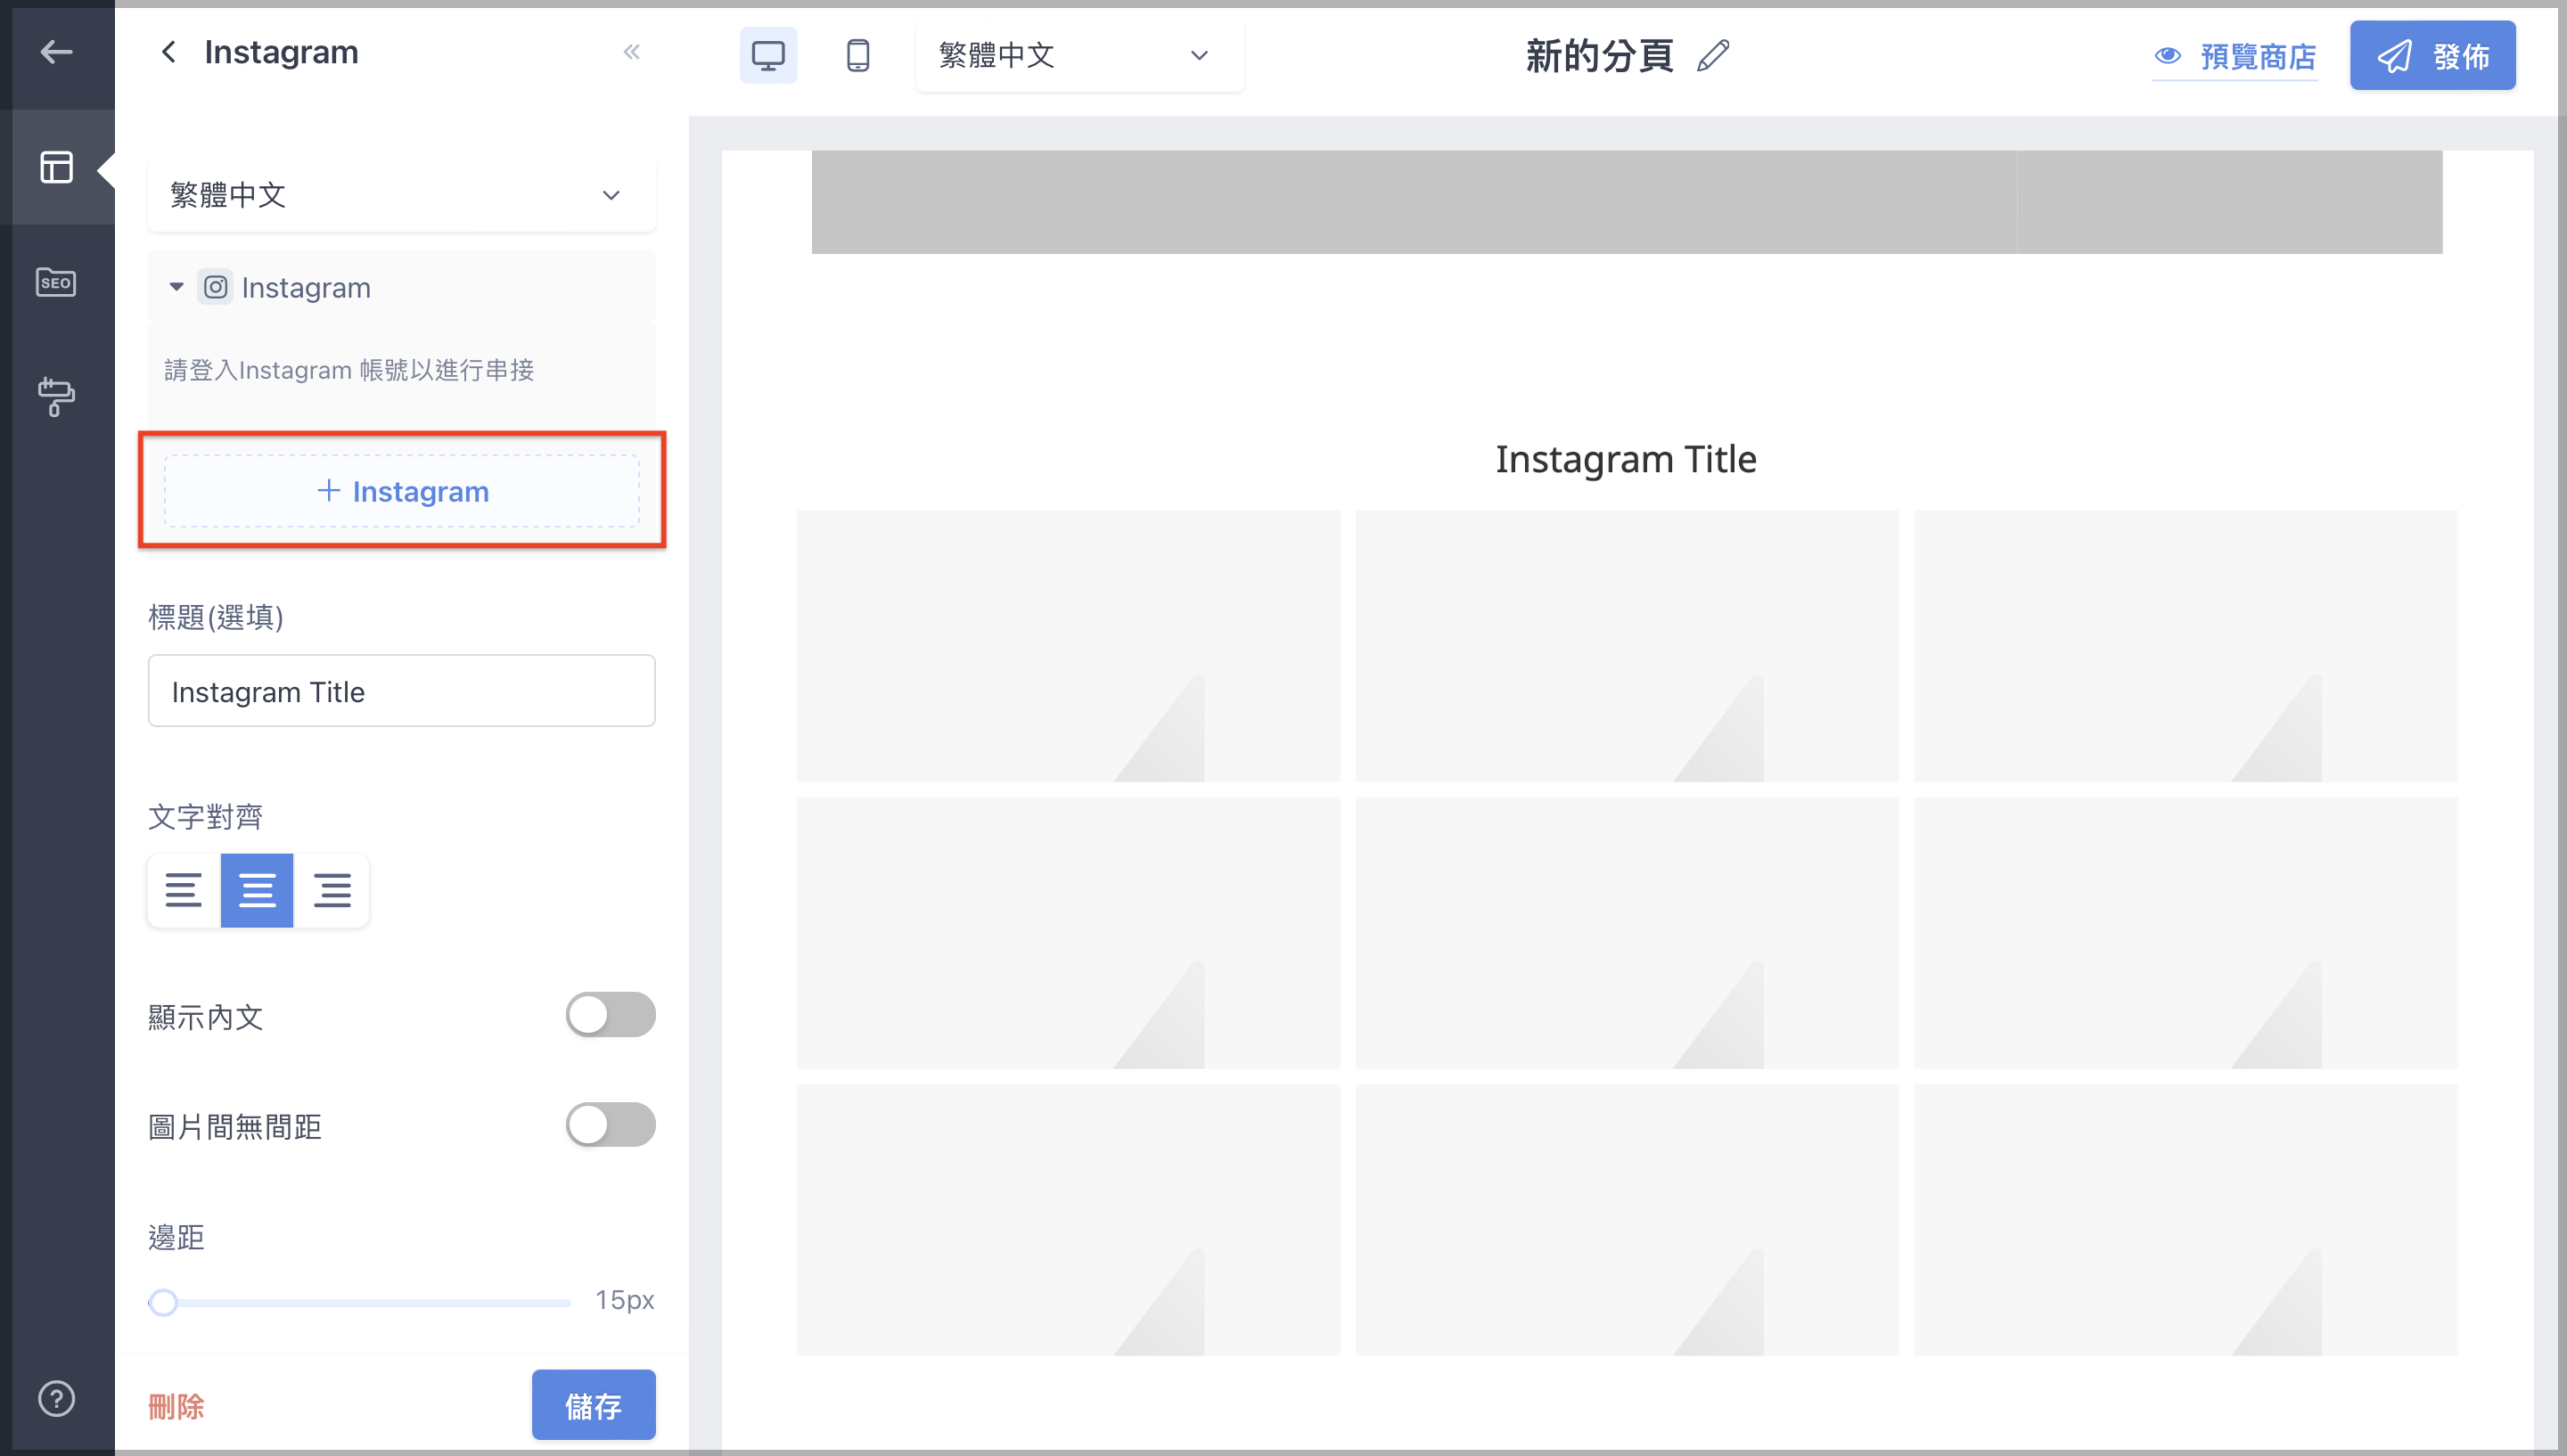Collapse the side panel double chevron

[x=631, y=52]
